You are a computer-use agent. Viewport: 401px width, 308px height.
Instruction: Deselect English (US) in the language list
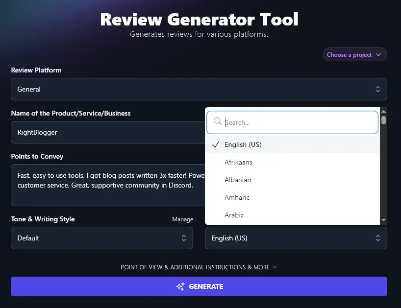pos(243,144)
